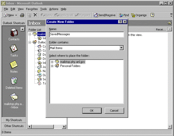
Task: Open the New button dropdown arrow
Action: [x=16, y=15]
